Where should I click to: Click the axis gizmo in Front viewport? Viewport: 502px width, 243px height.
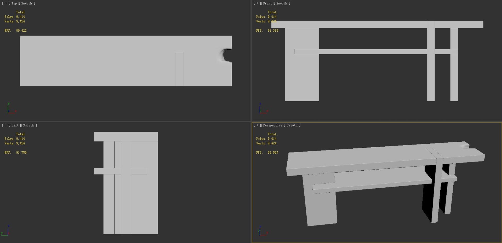[263, 108]
